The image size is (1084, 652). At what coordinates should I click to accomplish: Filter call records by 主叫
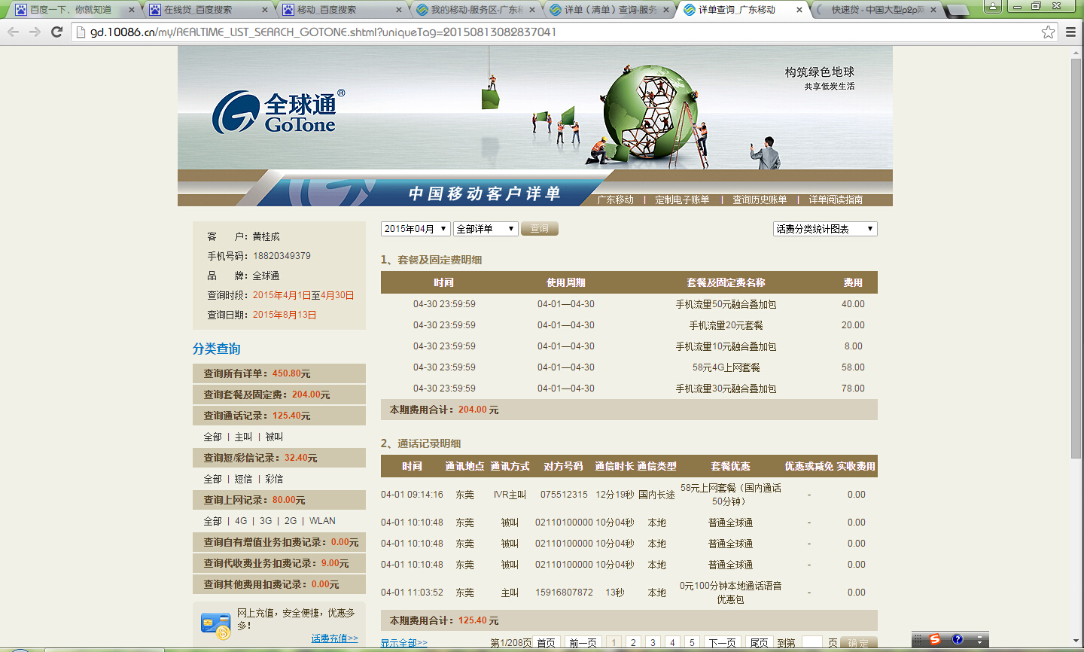(243, 437)
